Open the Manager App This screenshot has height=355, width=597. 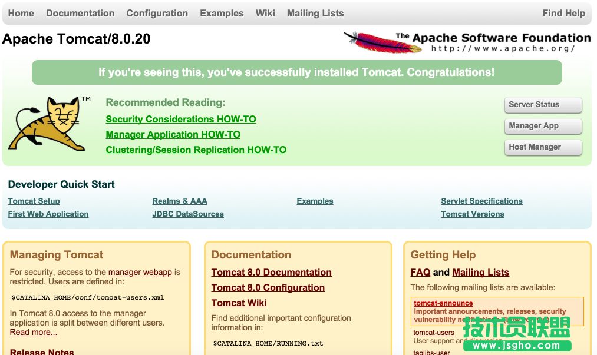pyautogui.click(x=542, y=126)
